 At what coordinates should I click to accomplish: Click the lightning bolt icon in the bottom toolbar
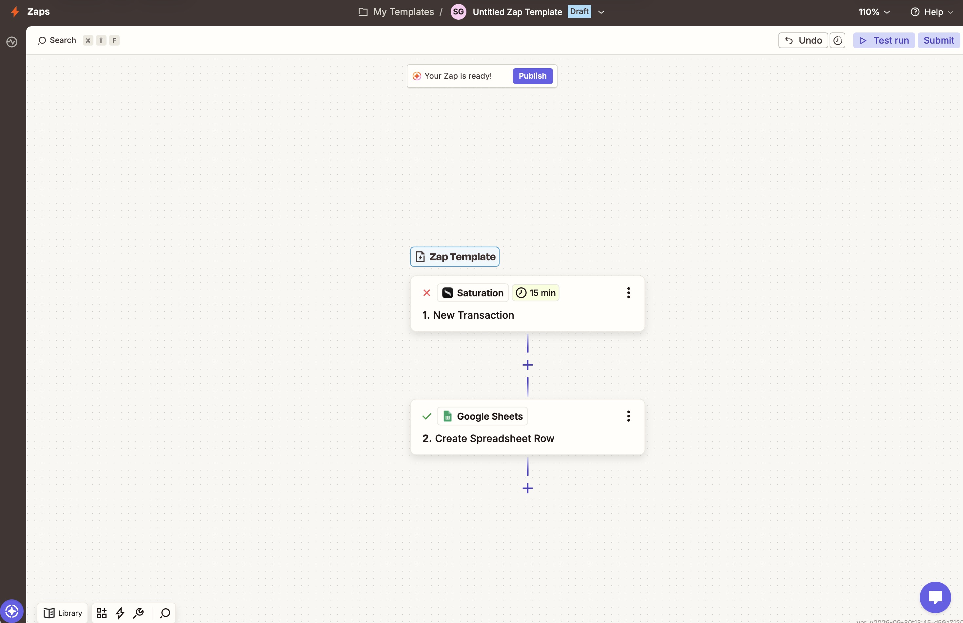tap(120, 613)
